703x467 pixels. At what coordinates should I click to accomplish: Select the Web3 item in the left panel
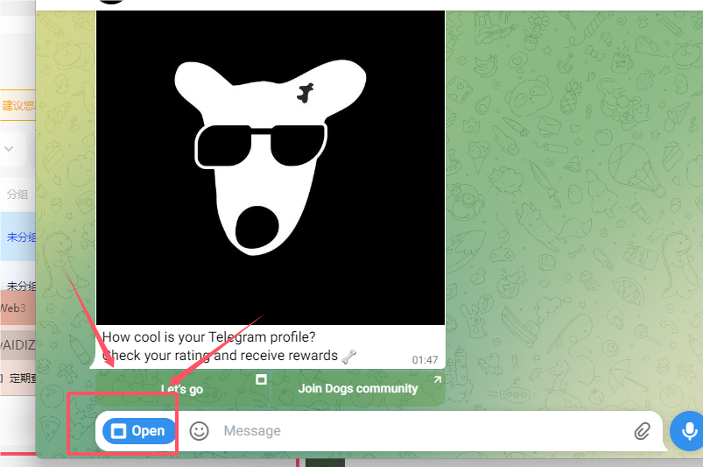tap(18, 308)
